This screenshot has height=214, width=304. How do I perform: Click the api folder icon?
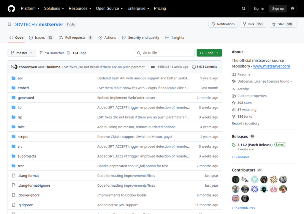tap(13, 78)
